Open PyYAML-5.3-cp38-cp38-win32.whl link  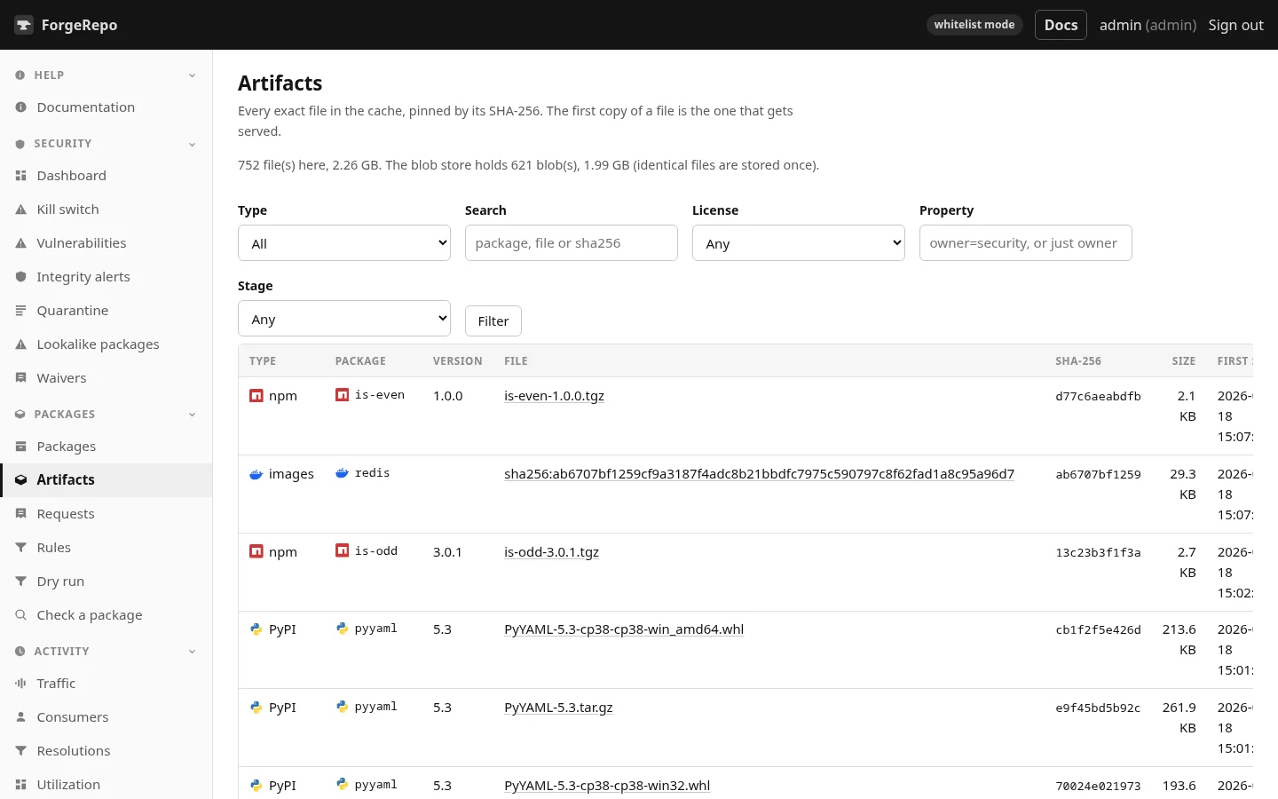click(607, 786)
